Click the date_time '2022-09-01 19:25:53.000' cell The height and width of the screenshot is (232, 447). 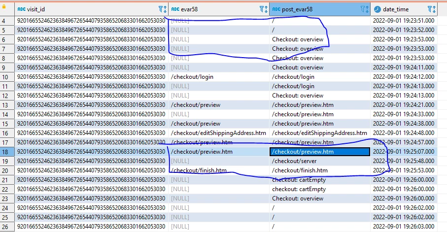pyautogui.click(x=404, y=170)
